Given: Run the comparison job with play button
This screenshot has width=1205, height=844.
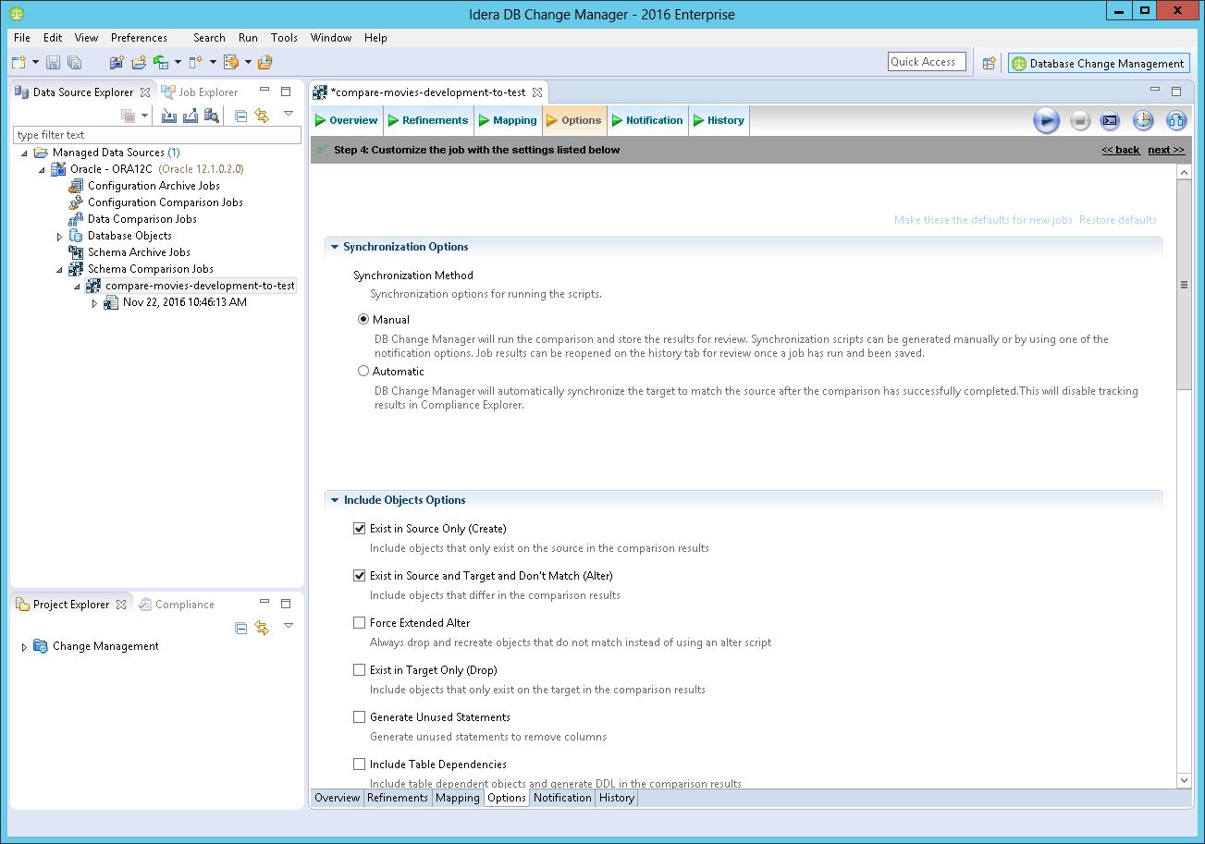Looking at the screenshot, I should (1046, 120).
